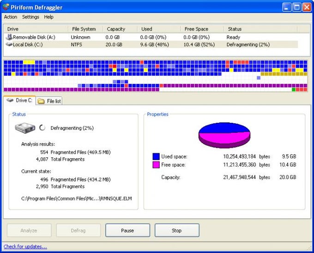Select the Removable Disk (A:) row
Image resolution: width=314 pixels, height=253 pixels.
pos(151,37)
